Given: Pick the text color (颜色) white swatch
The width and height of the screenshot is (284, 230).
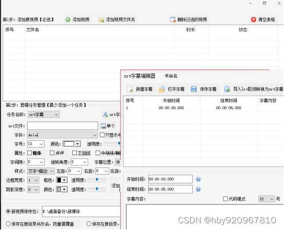Looking at the screenshot, I should click(69, 144).
